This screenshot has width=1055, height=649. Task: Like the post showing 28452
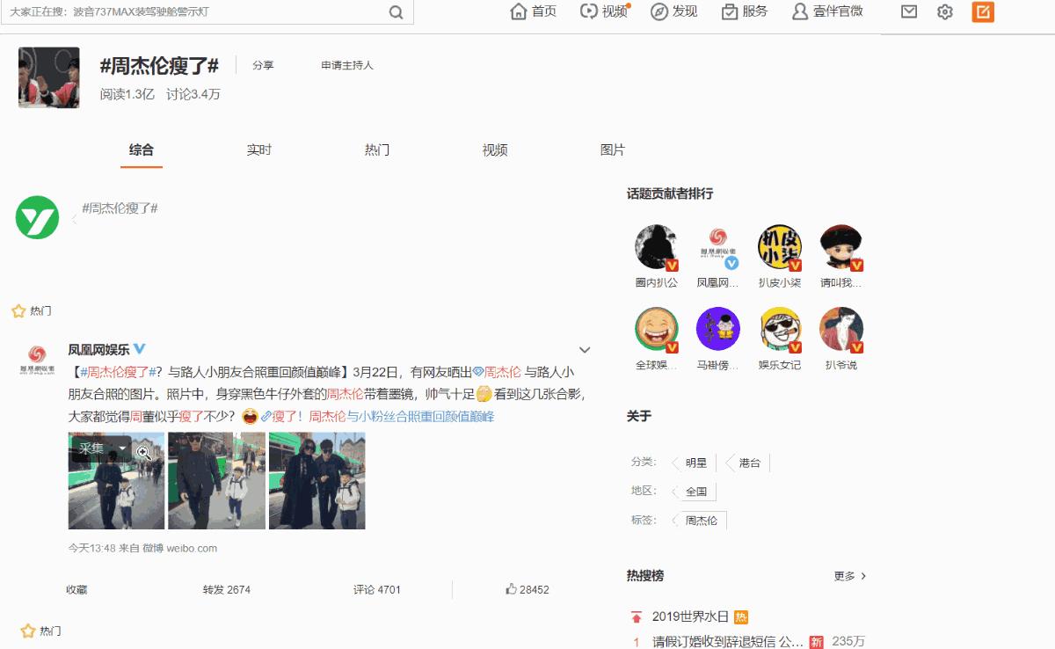[x=523, y=589]
